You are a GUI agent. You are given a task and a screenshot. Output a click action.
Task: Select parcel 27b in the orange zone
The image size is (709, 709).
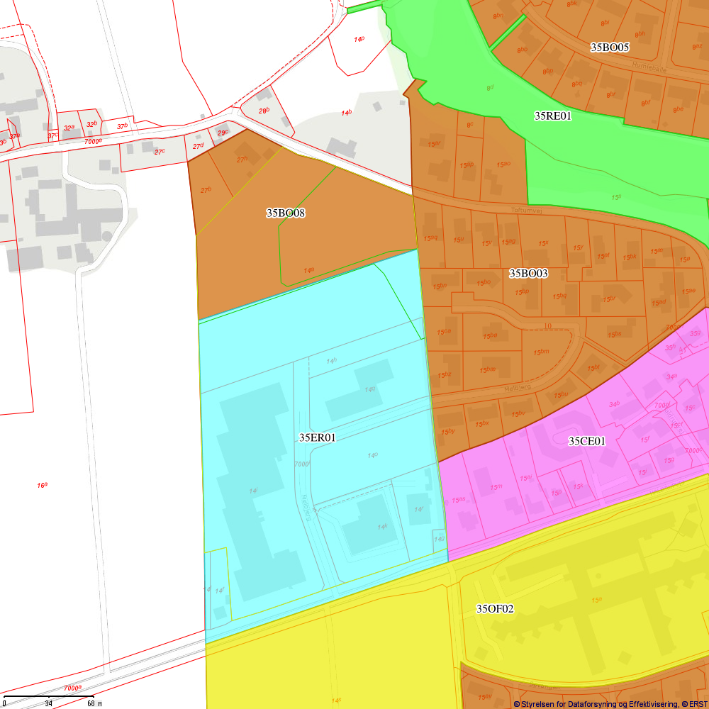pos(206,190)
